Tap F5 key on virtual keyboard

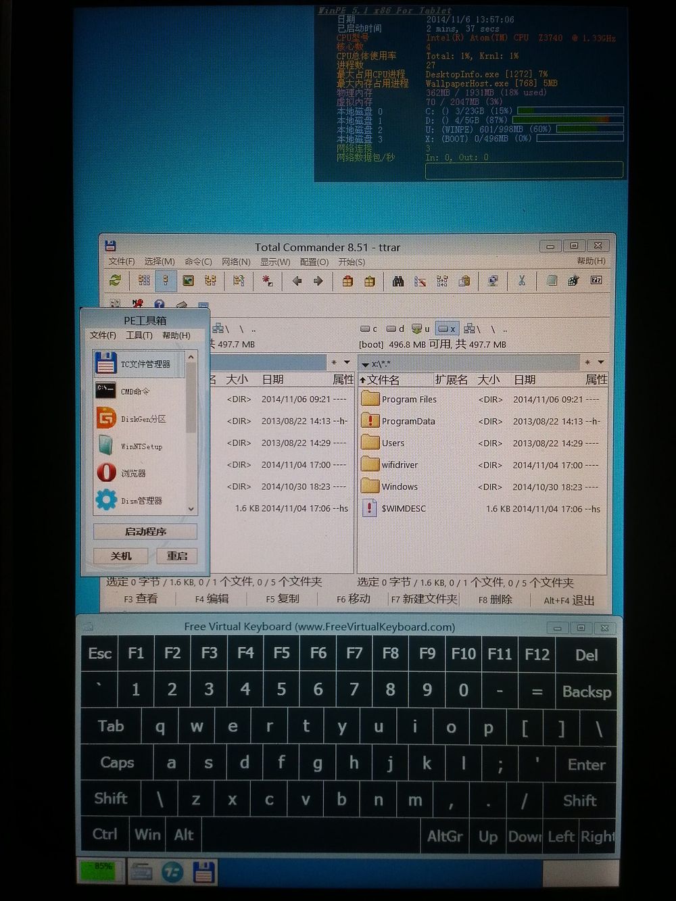click(282, 653)
